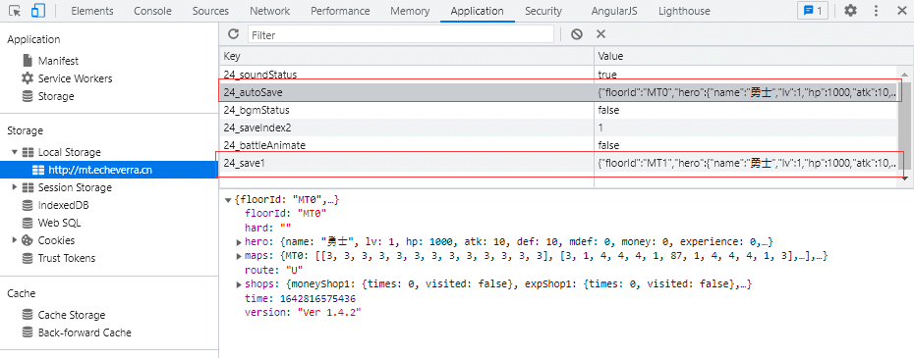
Task: Click the route value "U"
Action: (x=294, y=270)
